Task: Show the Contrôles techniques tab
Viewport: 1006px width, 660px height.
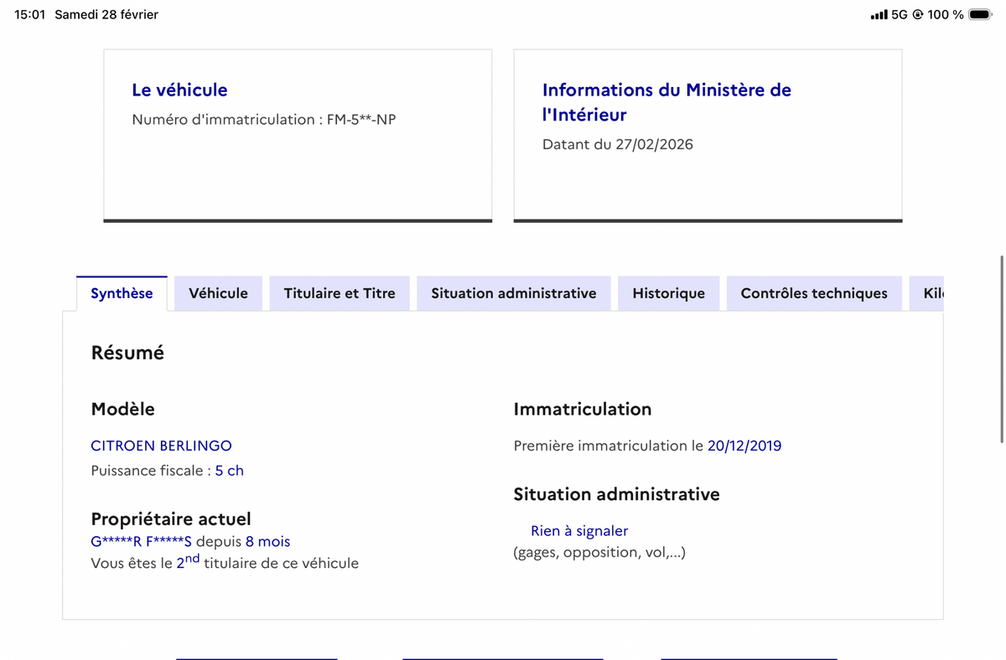Action: tap(814, 293)
